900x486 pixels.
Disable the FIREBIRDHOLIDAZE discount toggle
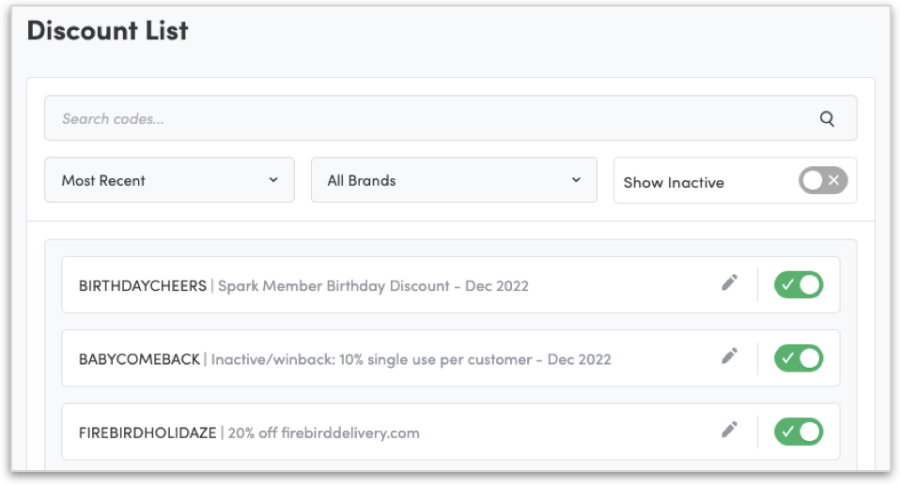click(799, 432)
